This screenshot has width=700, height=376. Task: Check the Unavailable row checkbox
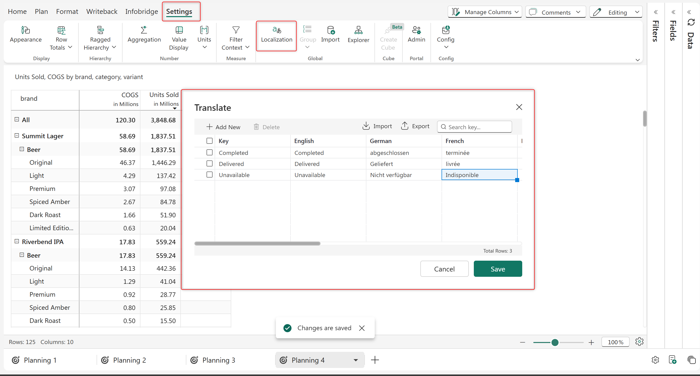[209, 175]
